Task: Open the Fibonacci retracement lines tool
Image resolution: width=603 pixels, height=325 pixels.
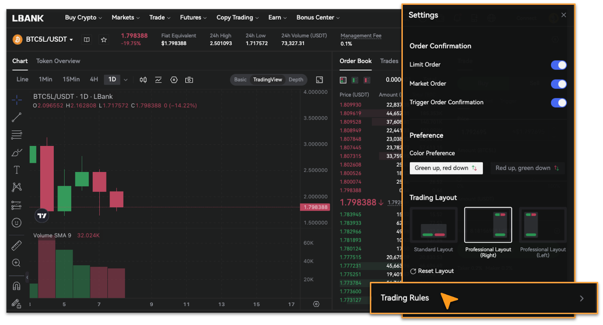Action: 17,134
